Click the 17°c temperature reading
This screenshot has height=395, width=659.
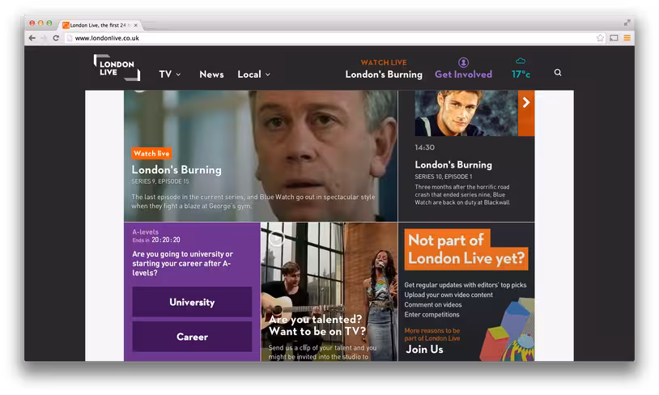tap(521, 74)
